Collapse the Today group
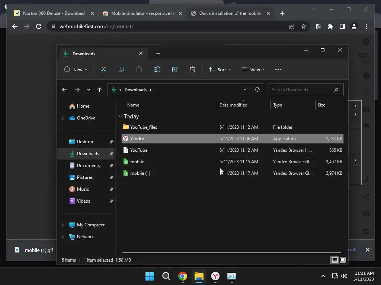381x285 pixels. 120,117
